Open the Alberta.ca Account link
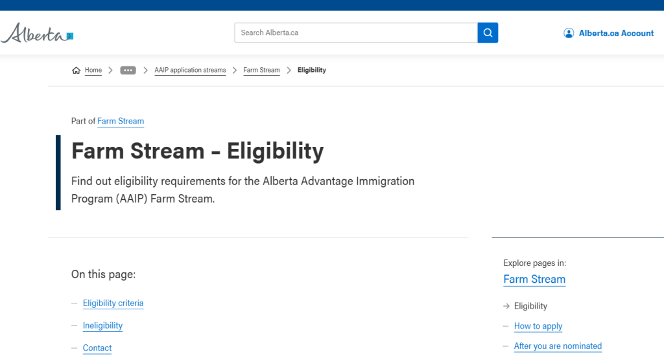The image size is (664, 363). tap(616, 33)
